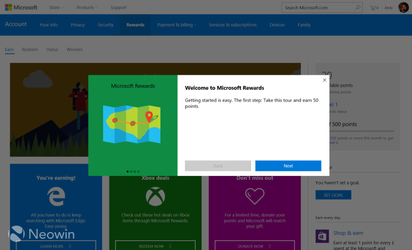
Task: Open the Security tab
Action: click(x=105, y=25)
